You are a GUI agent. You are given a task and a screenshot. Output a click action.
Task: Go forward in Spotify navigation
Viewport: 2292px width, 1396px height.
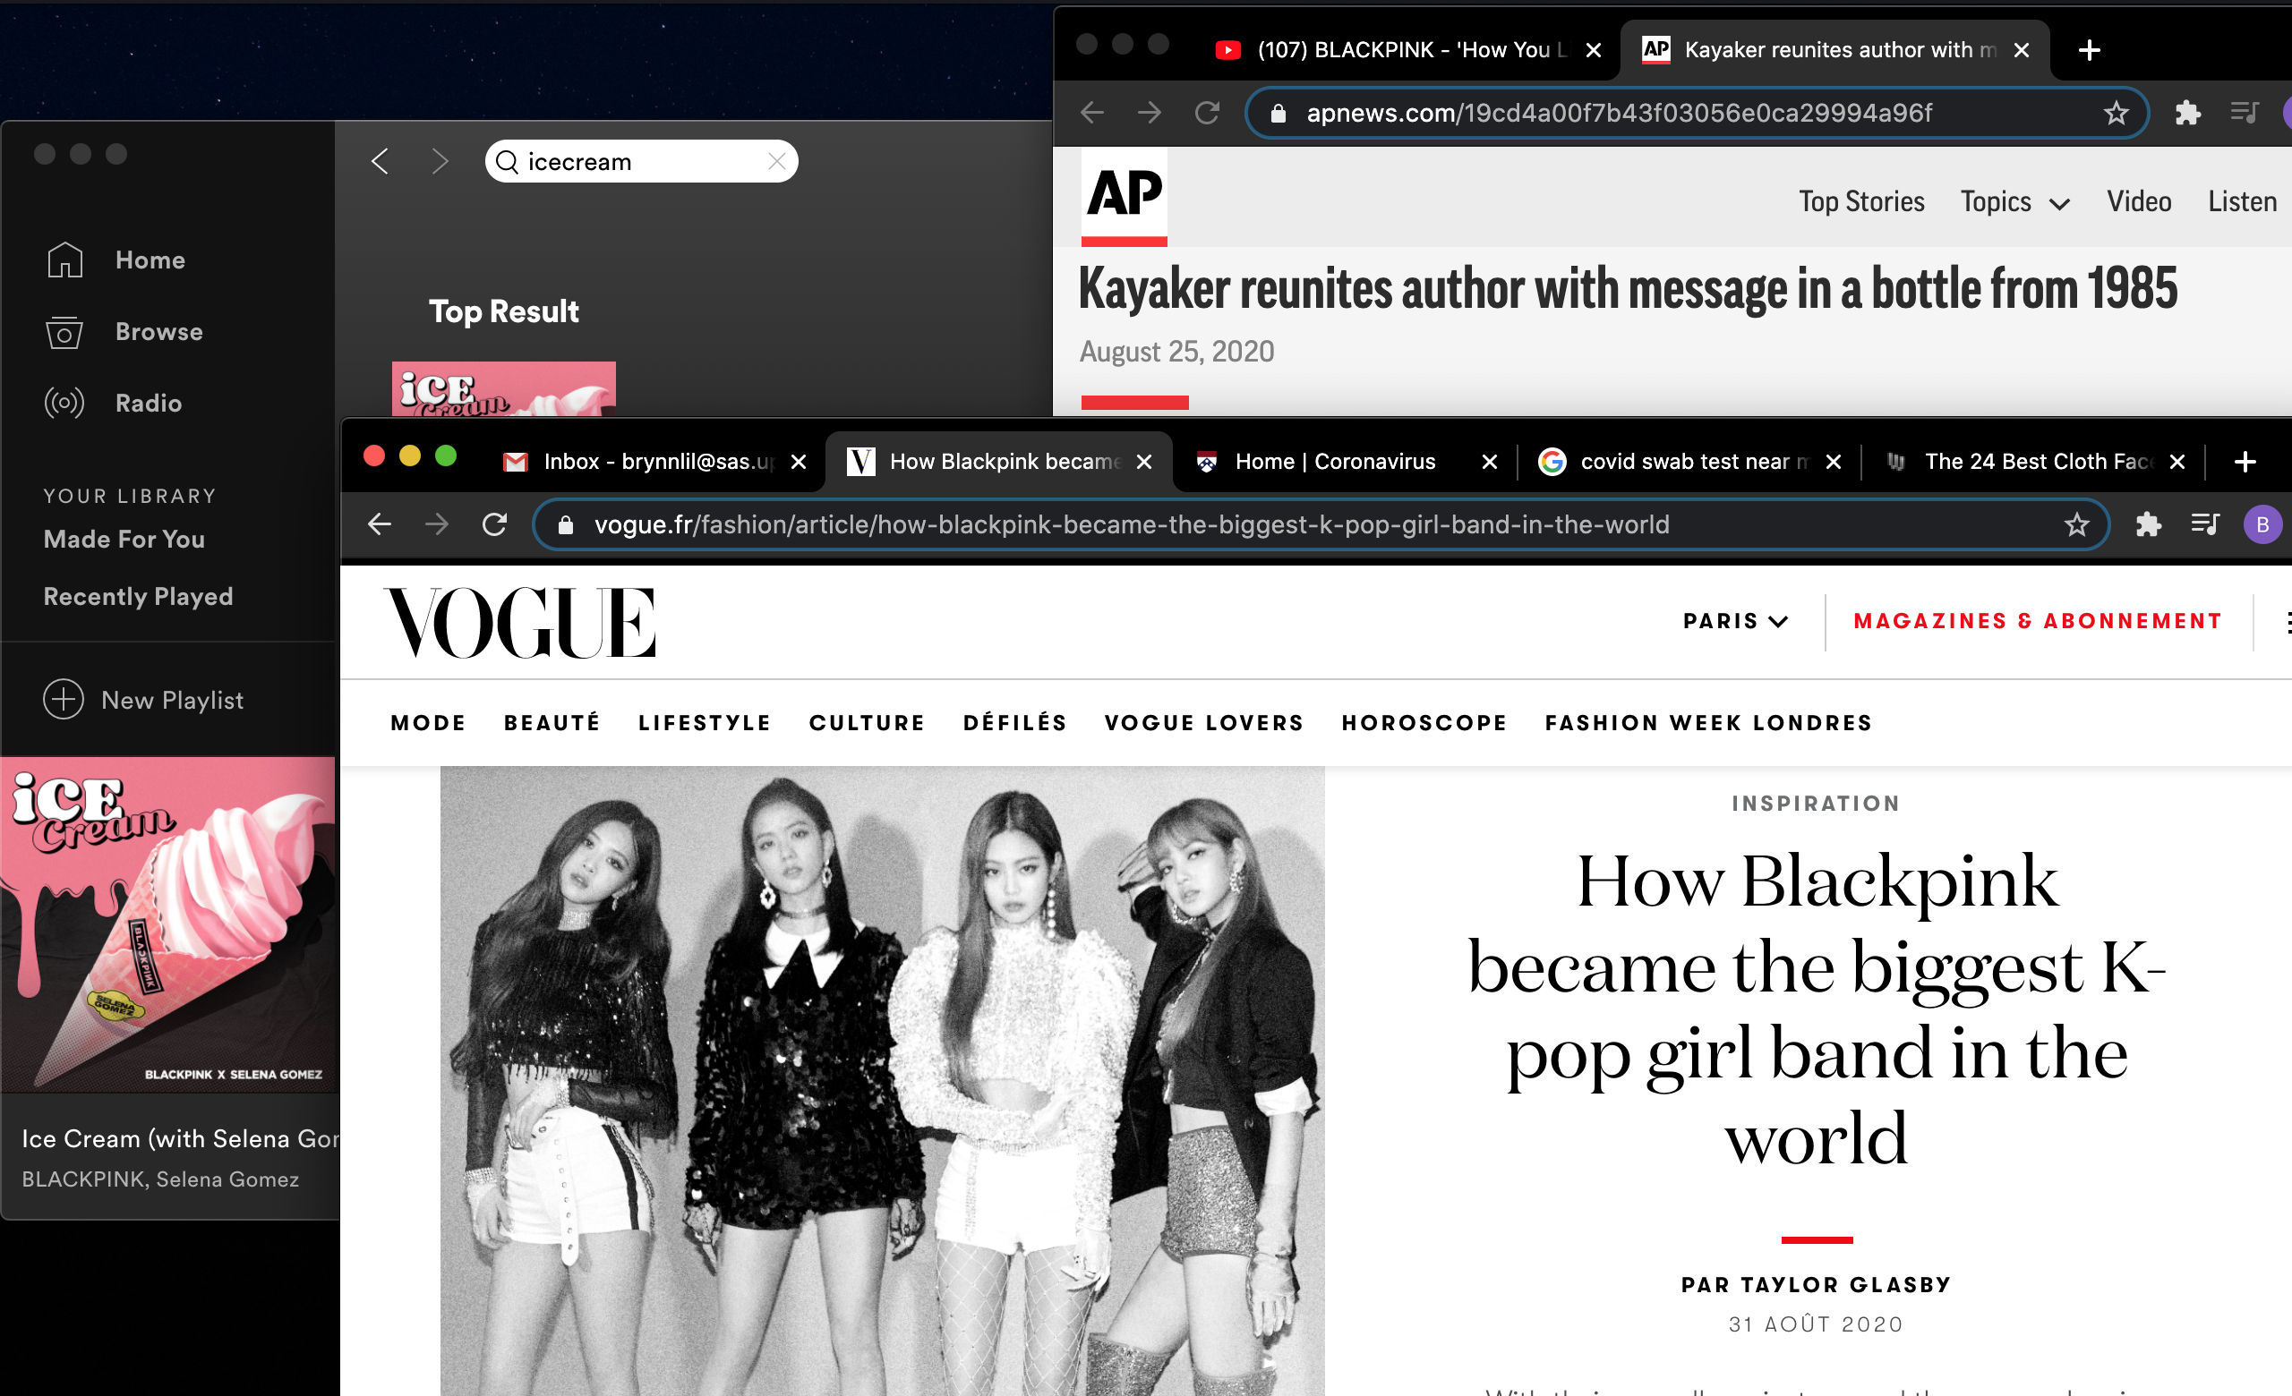pos(440,161)
